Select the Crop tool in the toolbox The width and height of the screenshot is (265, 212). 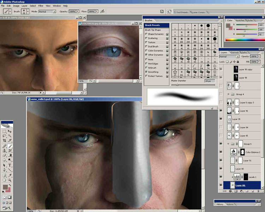tap(4, 140)
